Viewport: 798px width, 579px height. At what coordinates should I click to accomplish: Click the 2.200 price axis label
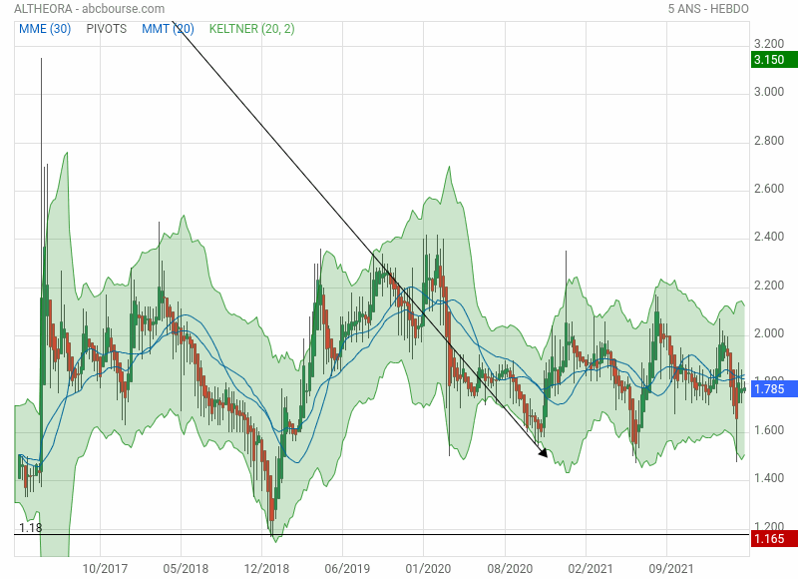pyautogui.click(x=769, y=286)
